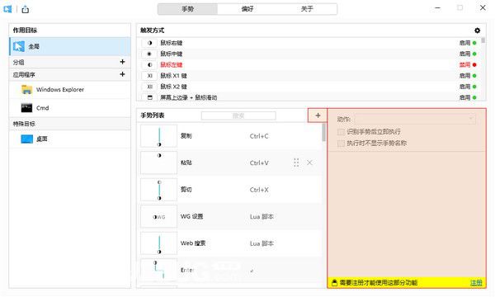Click the X1 key trigger icon

(149, 76)
